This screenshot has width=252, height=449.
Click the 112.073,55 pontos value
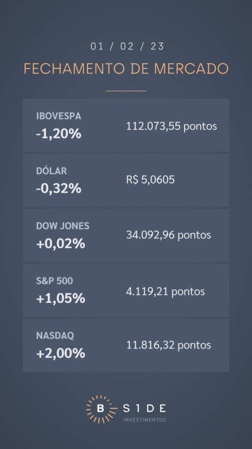pyautogui.click(x=171, y=126)
